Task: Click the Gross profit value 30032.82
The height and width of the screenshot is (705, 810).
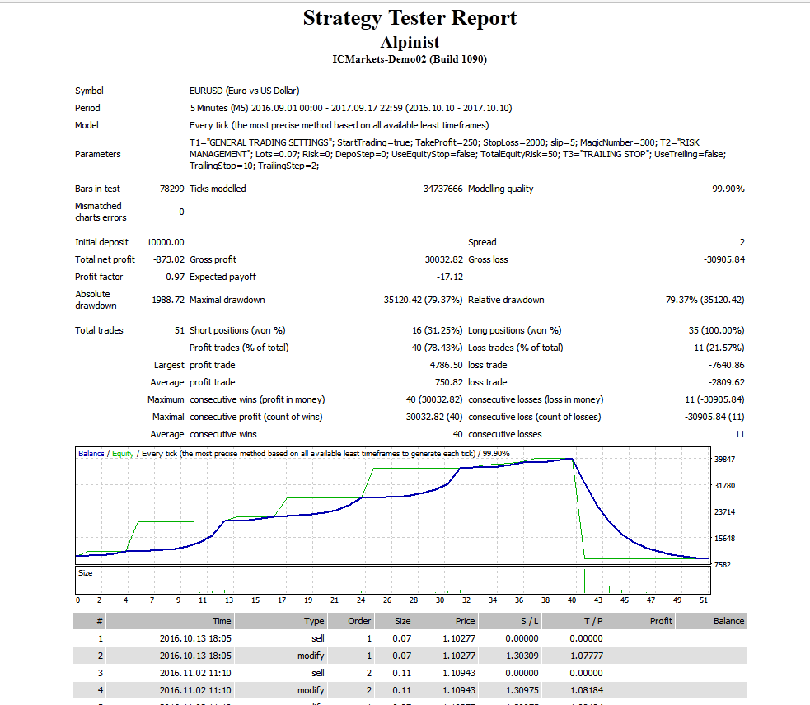Action: pos(444,259)
